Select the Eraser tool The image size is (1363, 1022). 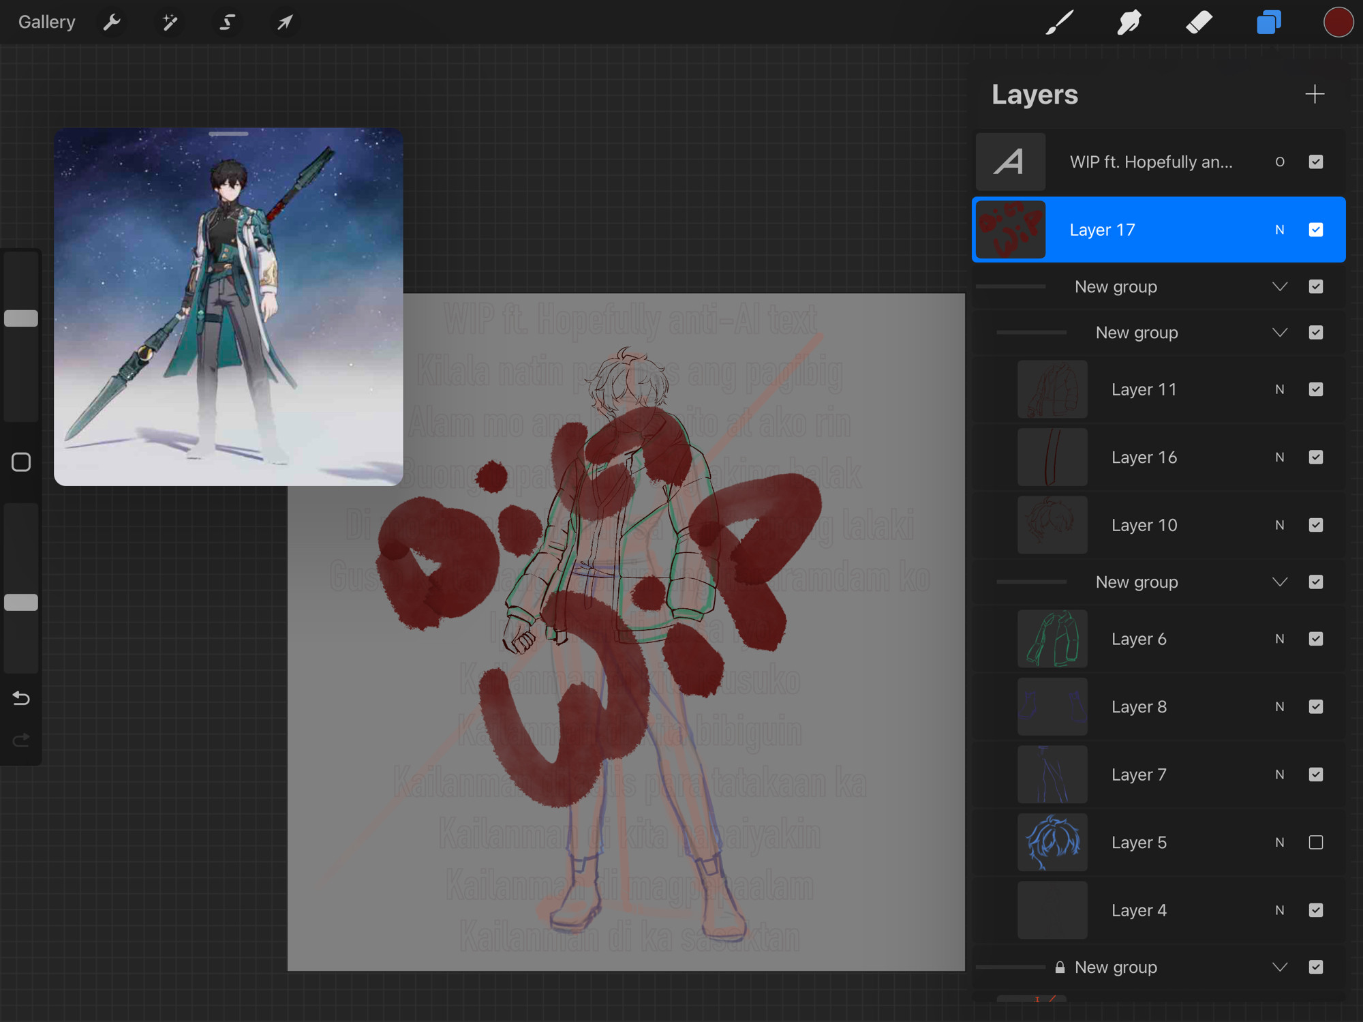tap(1199, 22)
